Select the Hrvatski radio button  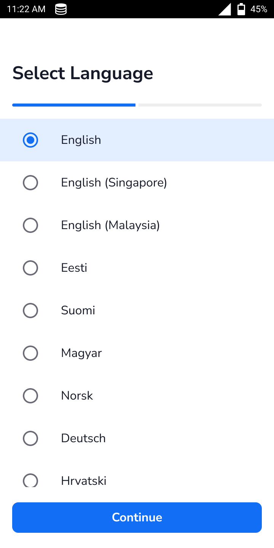tap(30, 480)
